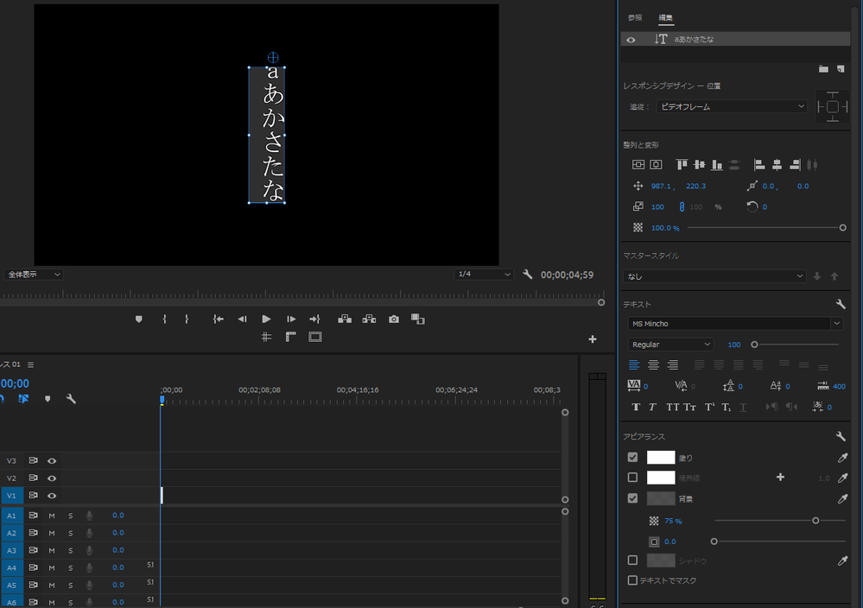Screen dimensions: 863x608
Task: Open text section wrench settings
Action: coord(841,304)
